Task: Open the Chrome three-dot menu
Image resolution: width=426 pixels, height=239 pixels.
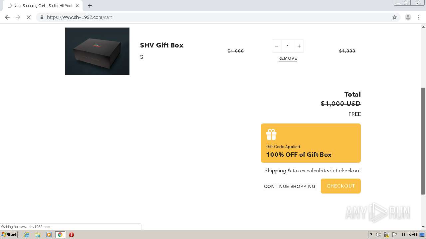Action: (x=419, y=17)
